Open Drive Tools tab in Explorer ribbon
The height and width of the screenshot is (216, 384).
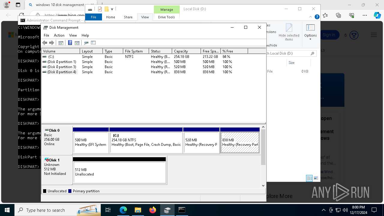(x=166, y=17)
